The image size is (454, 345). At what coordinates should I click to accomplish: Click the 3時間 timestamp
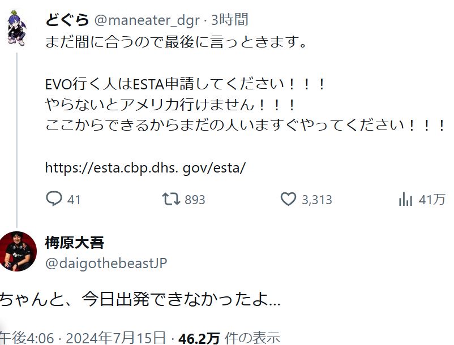coord(230,20)
